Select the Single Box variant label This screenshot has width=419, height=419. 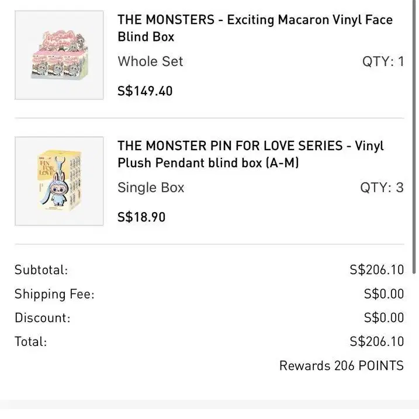[x=151, y=188]
